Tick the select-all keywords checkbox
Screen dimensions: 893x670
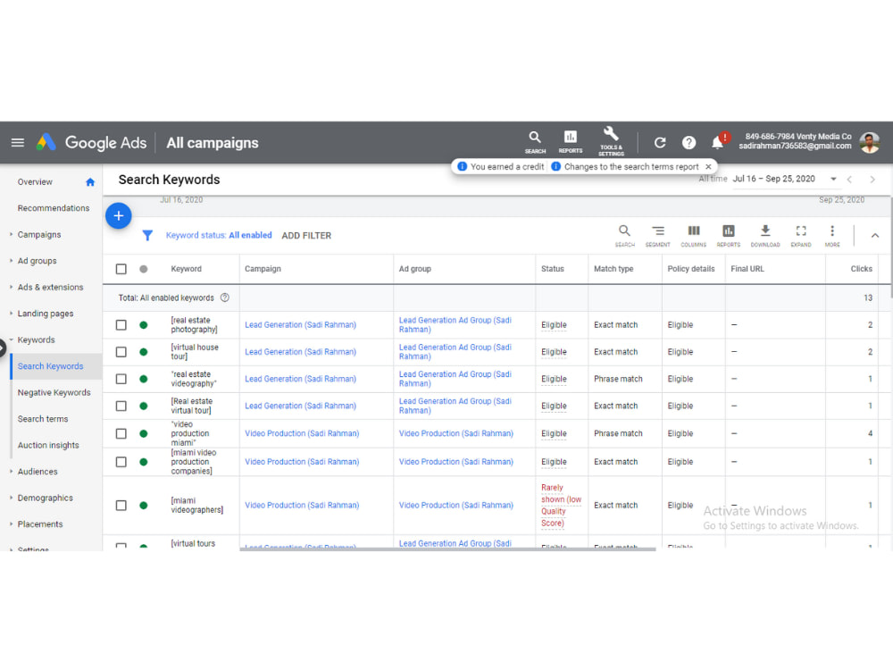(121, 269)
